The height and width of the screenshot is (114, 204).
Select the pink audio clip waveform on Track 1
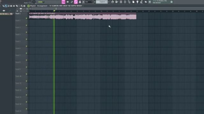[x=83, y=17]
